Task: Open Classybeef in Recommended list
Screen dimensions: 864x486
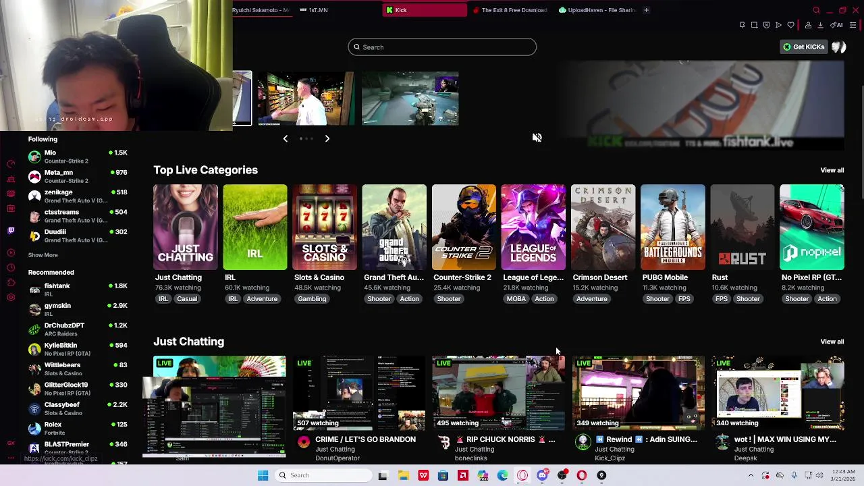Action: [x=78, y=408]
